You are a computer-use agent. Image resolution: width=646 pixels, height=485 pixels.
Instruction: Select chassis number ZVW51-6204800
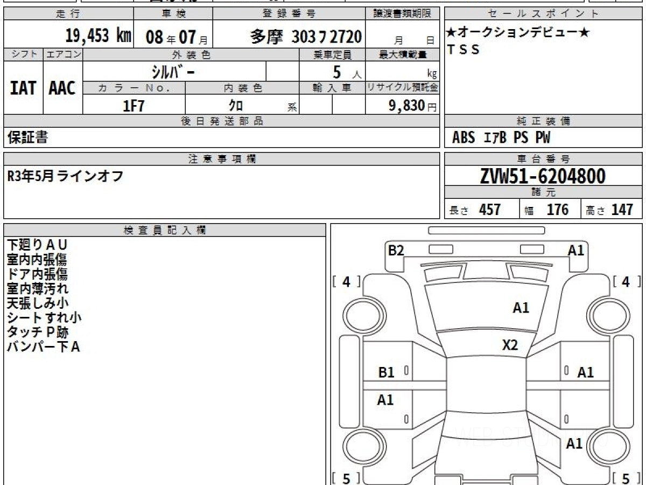pyautogui.click(x=543, y=176)
